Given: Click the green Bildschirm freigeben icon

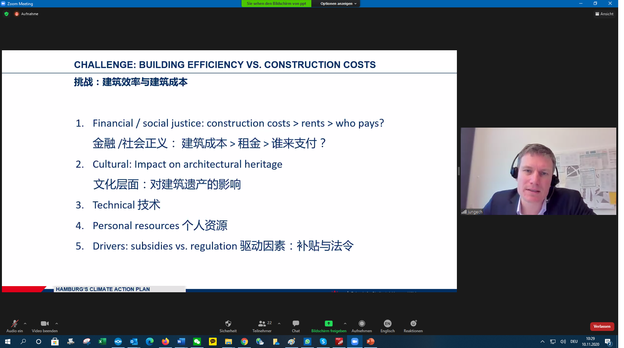Looking at the screenshot, I should coord(328,324).
